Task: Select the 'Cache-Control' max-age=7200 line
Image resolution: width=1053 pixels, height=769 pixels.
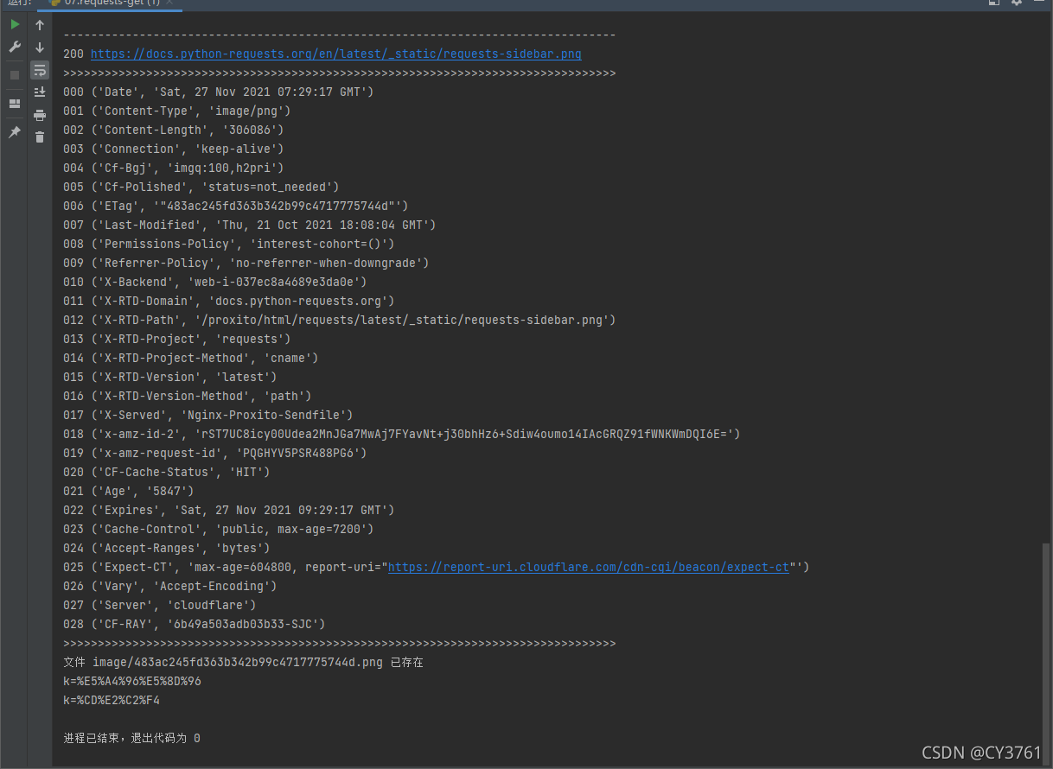Action: (x=219, y=529)
